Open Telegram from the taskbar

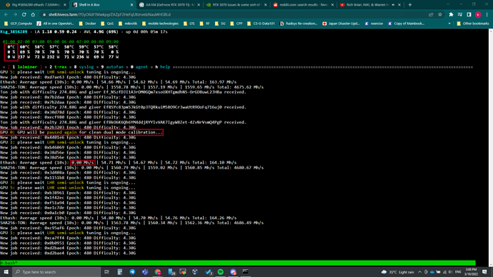click(132, 272)
